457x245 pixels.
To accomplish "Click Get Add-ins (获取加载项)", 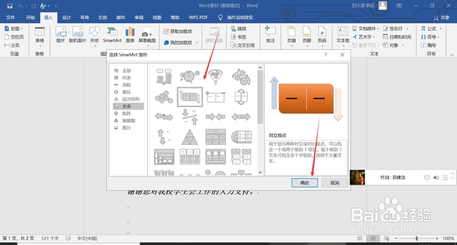I will (x=178, y=32).
